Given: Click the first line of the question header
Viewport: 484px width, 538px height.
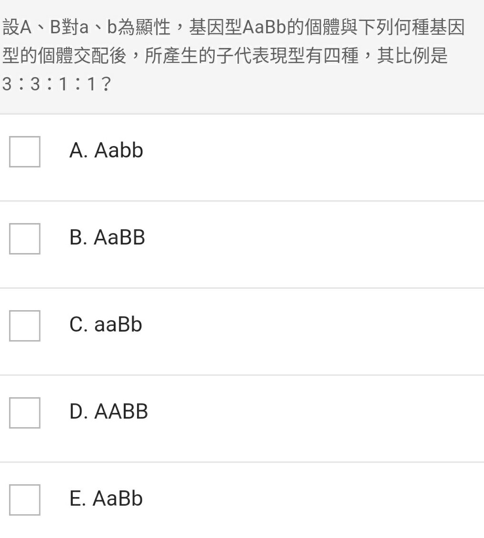Looking at the screenshot, I should tap(233, 27).
